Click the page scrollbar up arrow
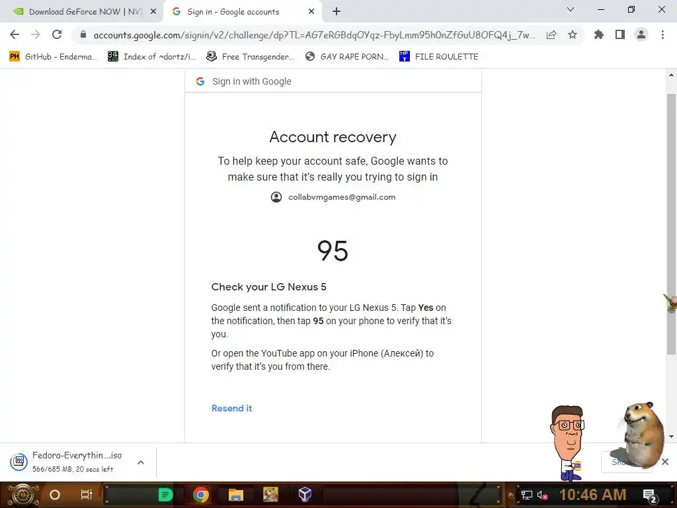The image size is (677, 508). (671, 75)
